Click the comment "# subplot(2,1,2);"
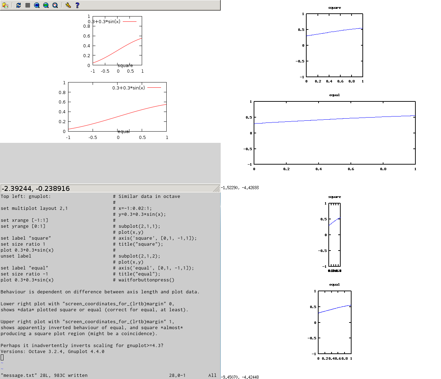The width and height of the screenshot is (441, 379). coord(137,256)
